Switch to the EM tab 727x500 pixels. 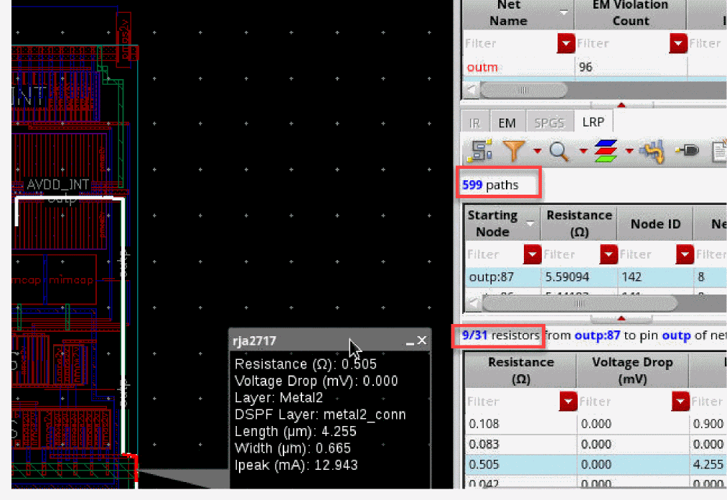coord(507,123)
